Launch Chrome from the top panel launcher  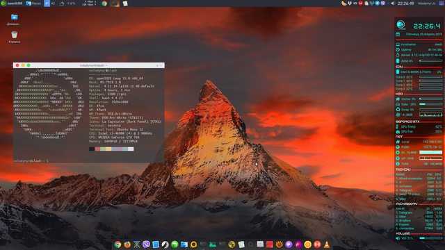pyautogui.click(x=104, y=3)
